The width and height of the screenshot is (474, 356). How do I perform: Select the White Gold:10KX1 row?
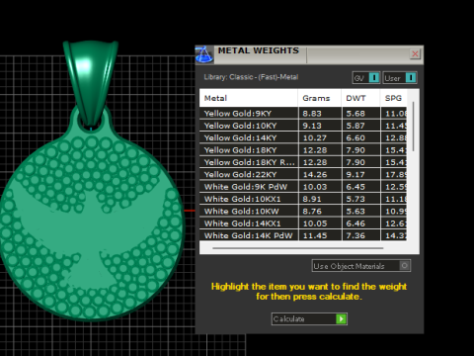pyautogui.click(x=303, y=199)
